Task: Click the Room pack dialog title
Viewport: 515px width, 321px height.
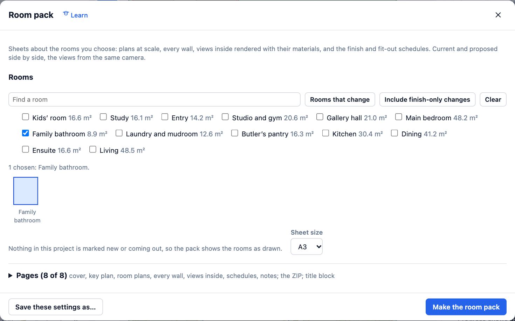Action: point(31,15)
